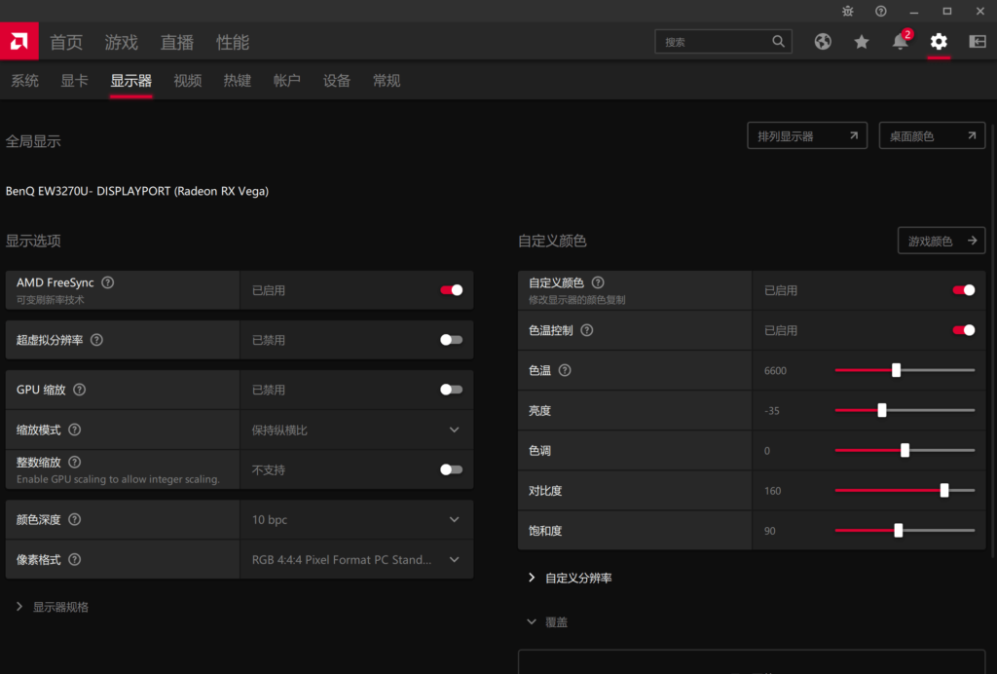Open the 颜色深度 10 bpc dropdown
Screen dimensions: 997x674
coord(356,519)
